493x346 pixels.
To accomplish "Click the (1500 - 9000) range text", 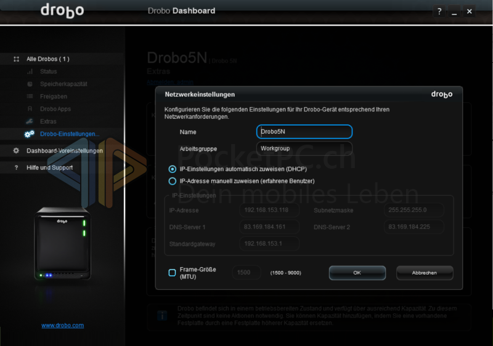I will click(285, 273).
